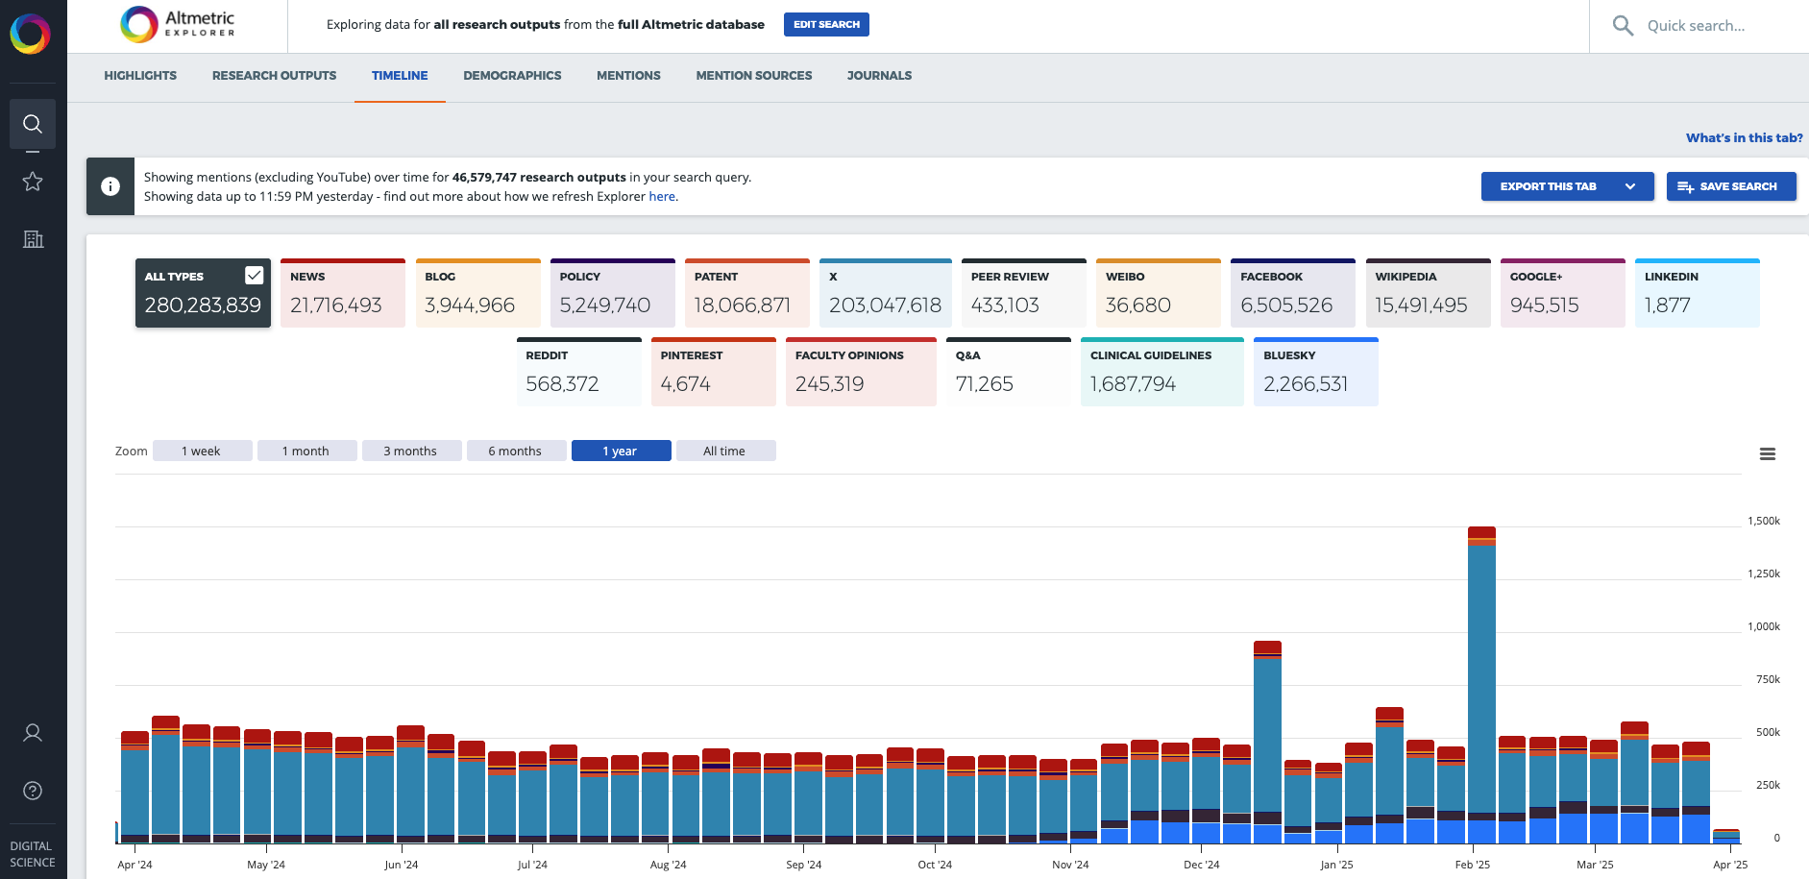This screenshot has width=1809, height=879.
Task: Click the magnifier icon beside Quick search
Action: 1623,26
